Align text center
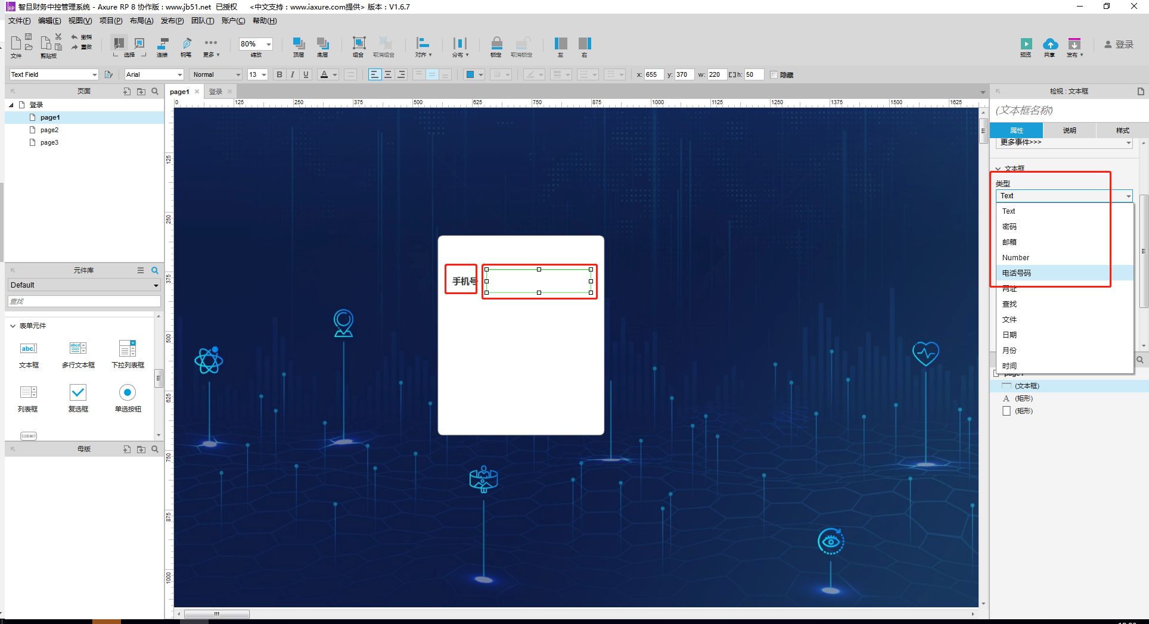1149x624 pixels. pos(388,74)
